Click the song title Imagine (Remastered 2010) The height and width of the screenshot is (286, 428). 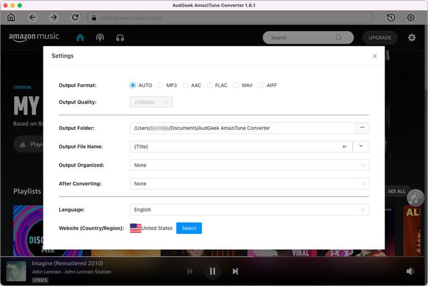(x=67, y=263)
